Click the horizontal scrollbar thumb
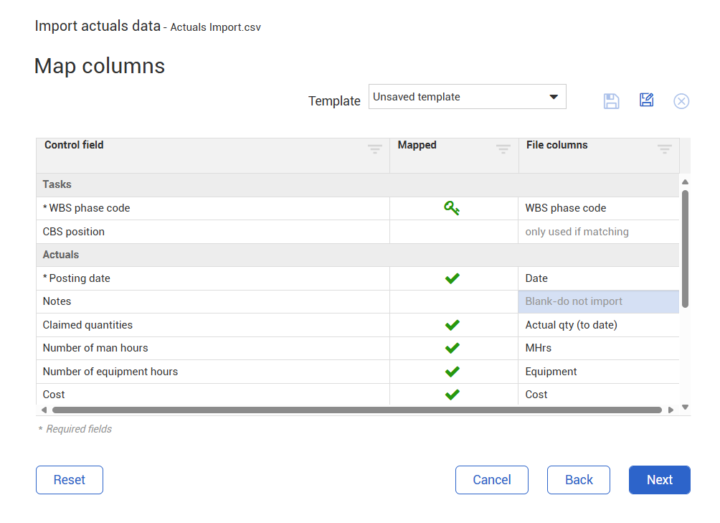 [356, 410]
